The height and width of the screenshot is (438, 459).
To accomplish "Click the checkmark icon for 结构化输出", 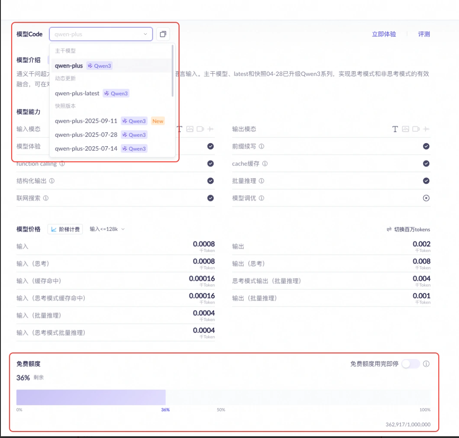I will tap(211, 181).
